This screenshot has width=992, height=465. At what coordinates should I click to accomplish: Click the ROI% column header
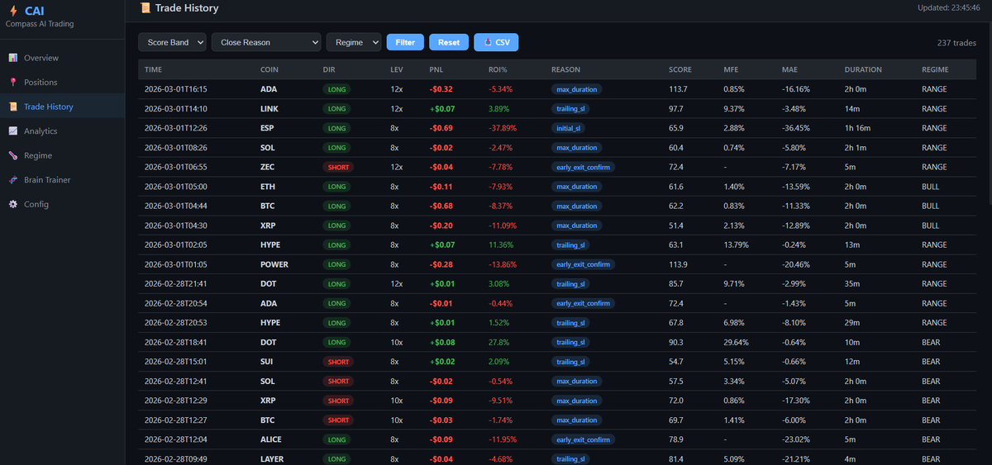click(x=498, y=69)
